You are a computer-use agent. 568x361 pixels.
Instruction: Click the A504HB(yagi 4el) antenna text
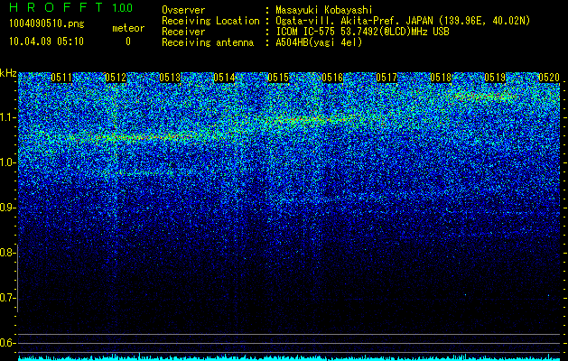(x=319, y=42)
